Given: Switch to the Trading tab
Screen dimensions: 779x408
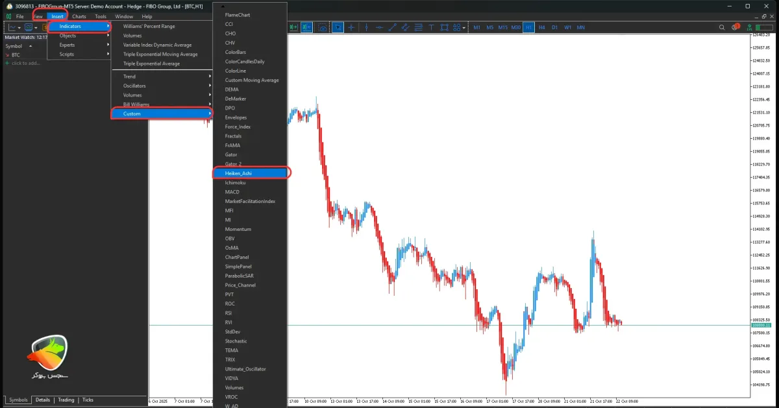Looking at the screenshot, I should [66, 400].
